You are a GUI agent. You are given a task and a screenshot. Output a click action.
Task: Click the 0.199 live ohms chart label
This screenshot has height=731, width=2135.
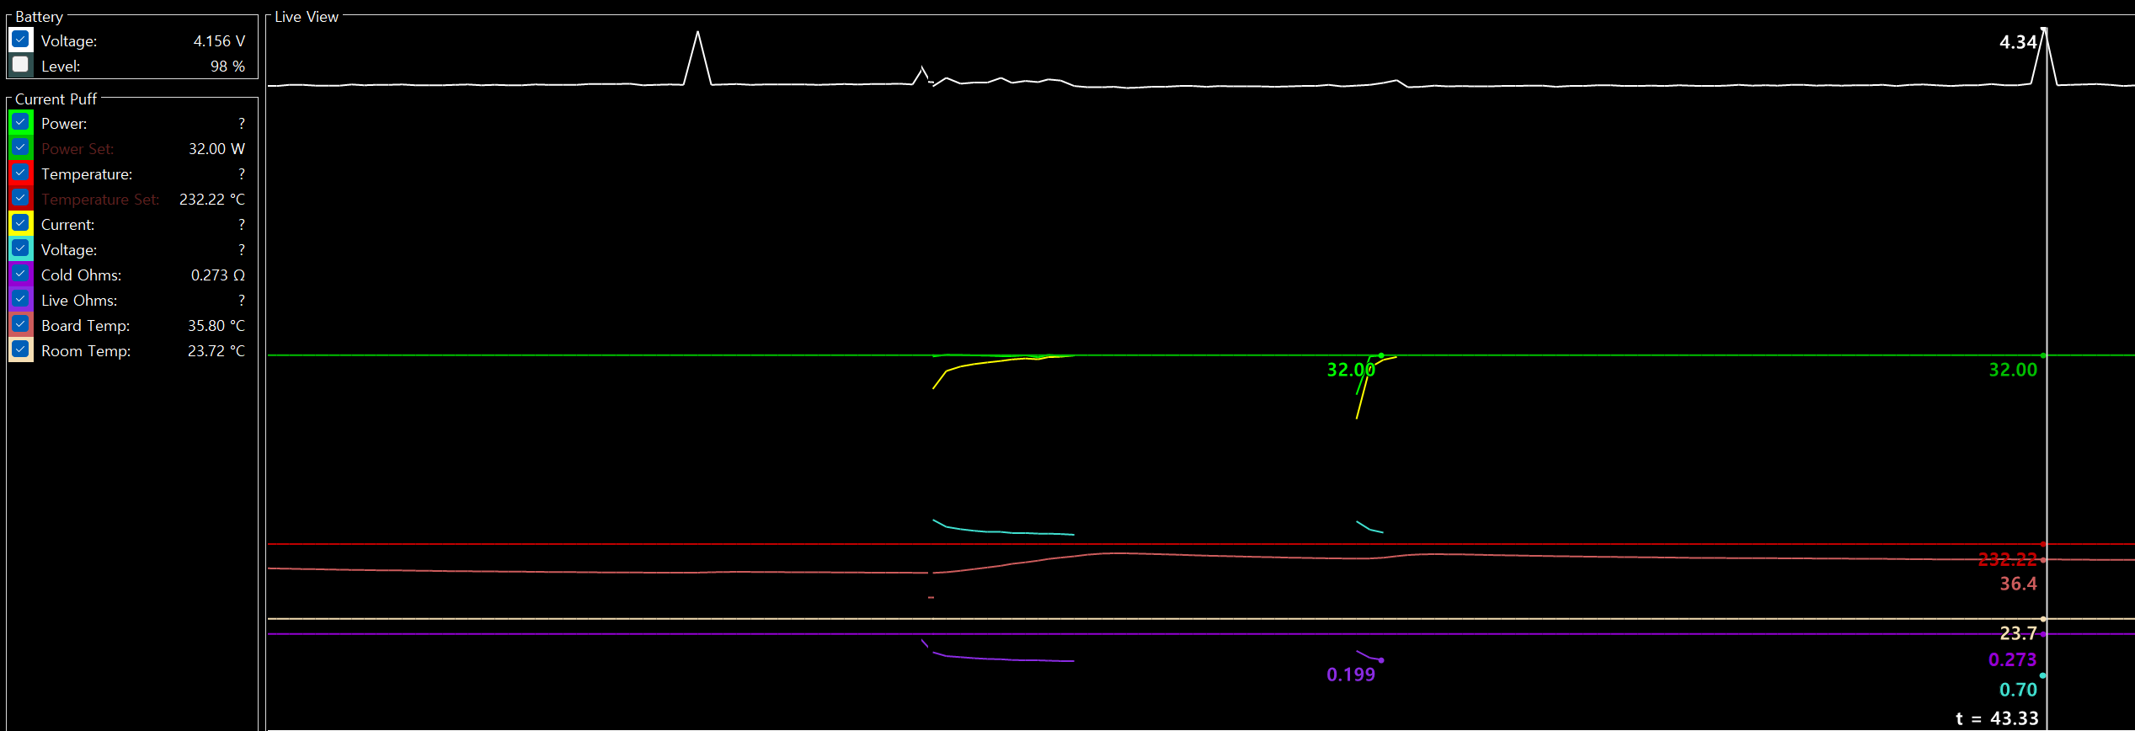pos(1350,675)
